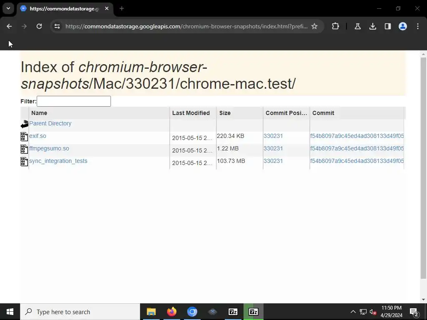Sort by Commit Position column header
This screenshot has height=320, width=427.
286,113
